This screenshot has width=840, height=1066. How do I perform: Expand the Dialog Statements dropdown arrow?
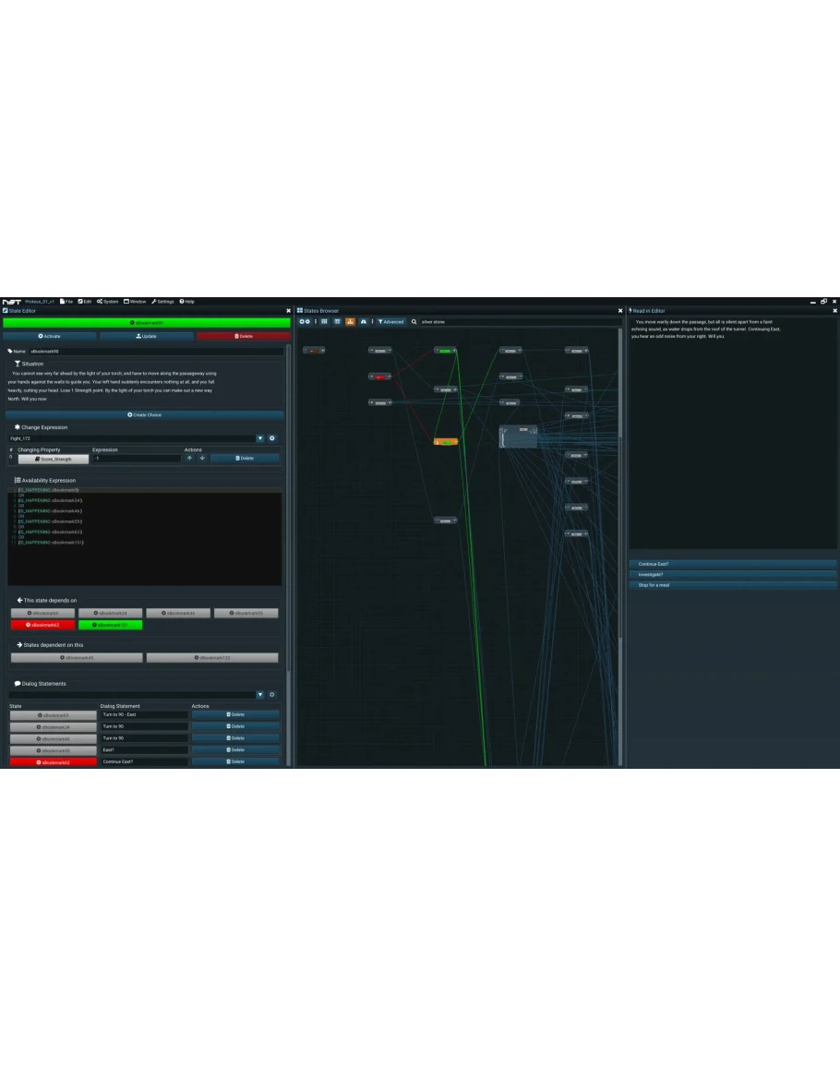pos(260,695)
